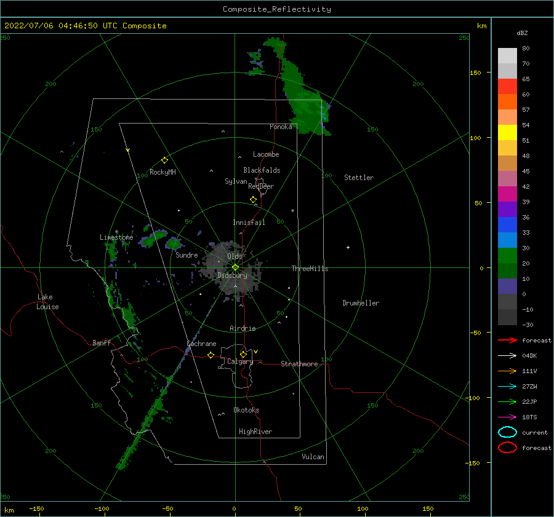
Task: Click the yellow diamond marker inside Calgary
Action: pyautogui.click(x=243, y=354)
